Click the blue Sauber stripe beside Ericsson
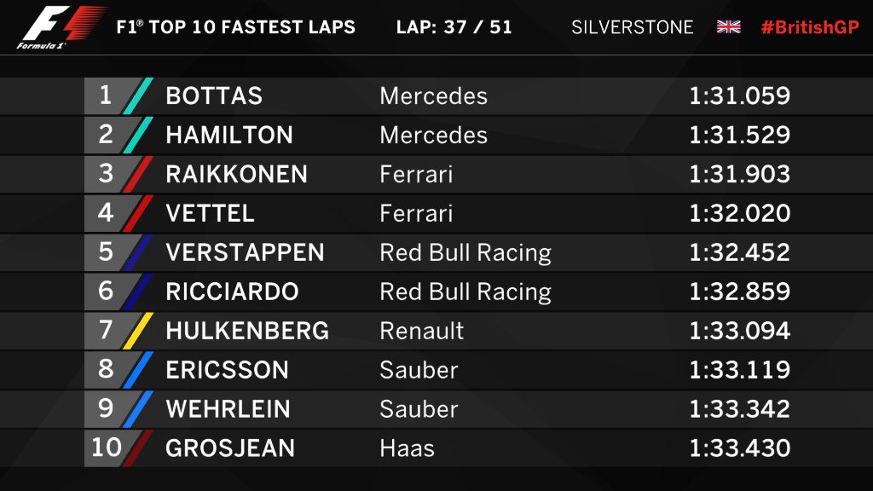This screenshot has height=491, width=873. click(137, 370)
